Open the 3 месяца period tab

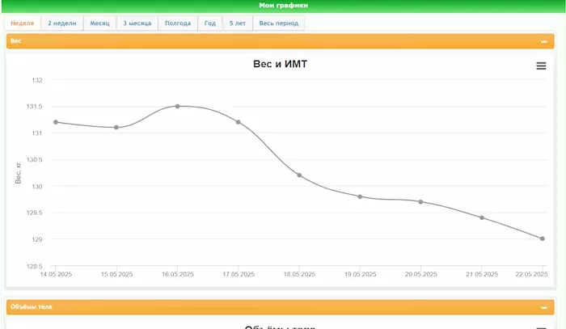(137, 23)
